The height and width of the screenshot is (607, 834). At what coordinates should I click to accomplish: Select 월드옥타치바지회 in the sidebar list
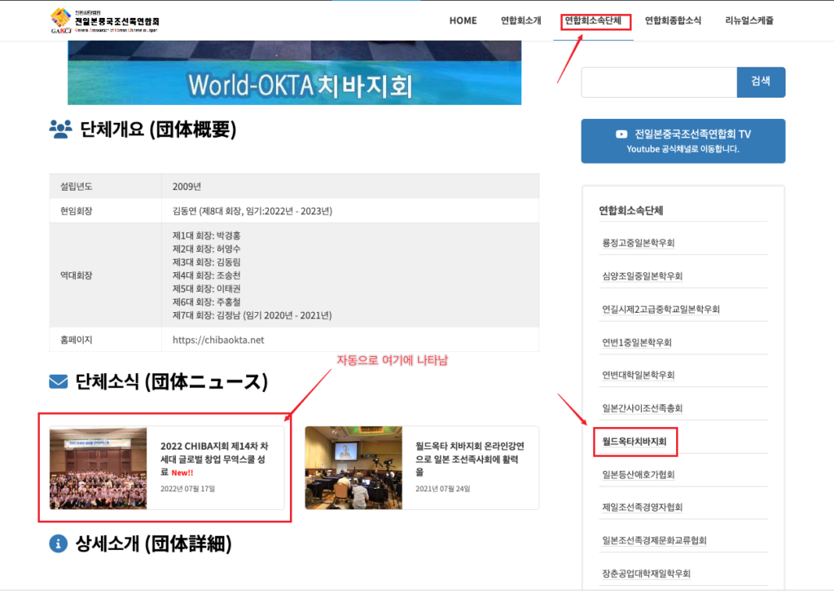pyautogui.click(x=634, y=442)
